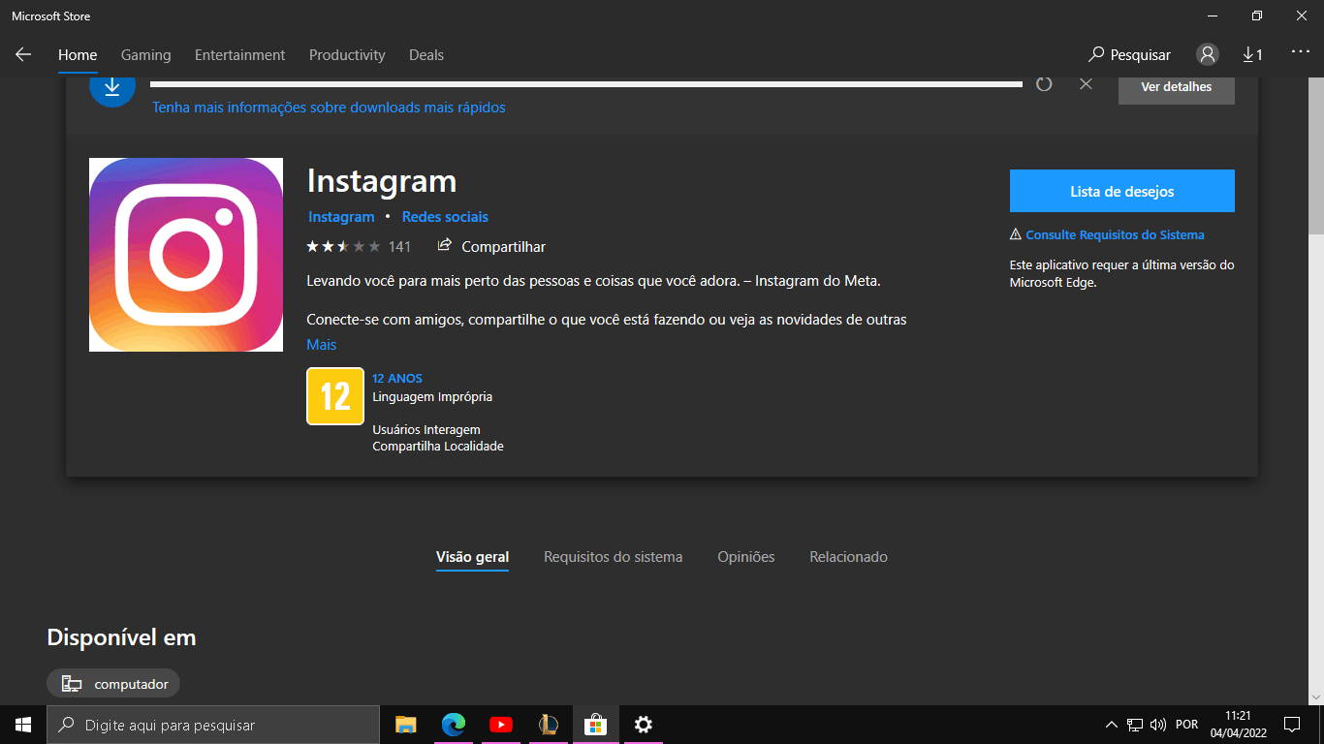
Task: Click the Instagram app logo image
Action: tap(186, 255)
